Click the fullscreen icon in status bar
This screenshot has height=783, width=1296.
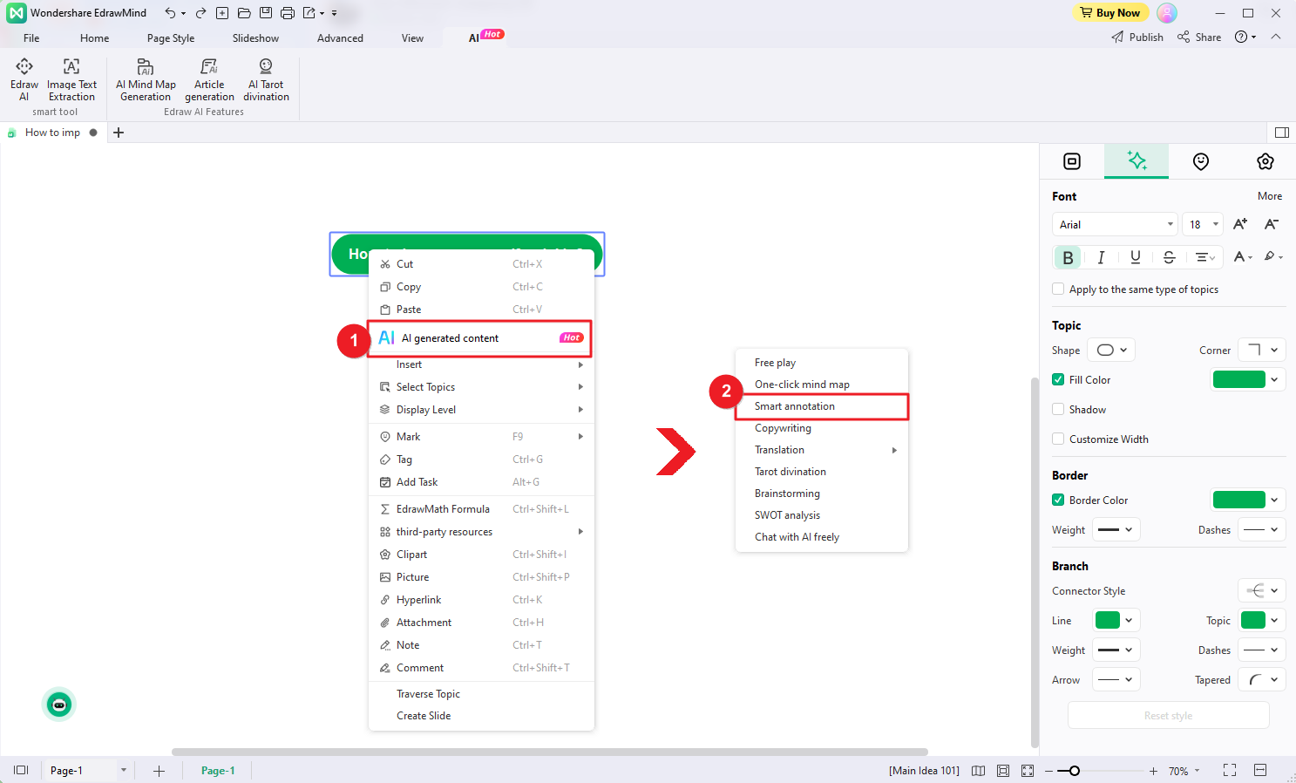[x=1230, y=770]
